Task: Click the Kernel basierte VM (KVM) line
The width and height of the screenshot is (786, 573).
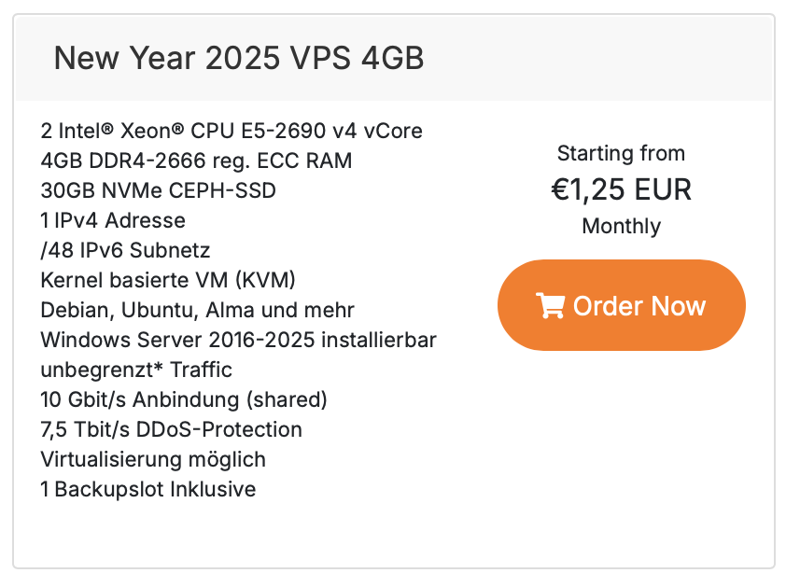Action: click(168, 280)
